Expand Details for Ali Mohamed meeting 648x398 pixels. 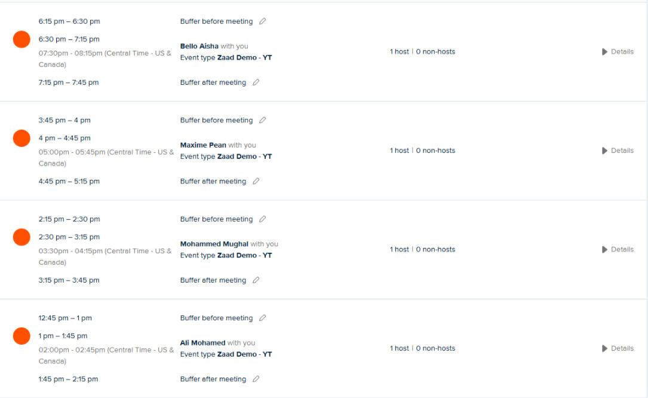(618, 348)
